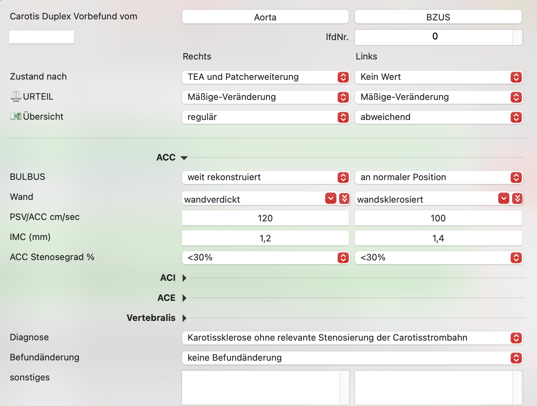Open 'weit rekonstruiert' BULBUS dropdown
This screenshot has width=537, height=406.
(266, 177)
